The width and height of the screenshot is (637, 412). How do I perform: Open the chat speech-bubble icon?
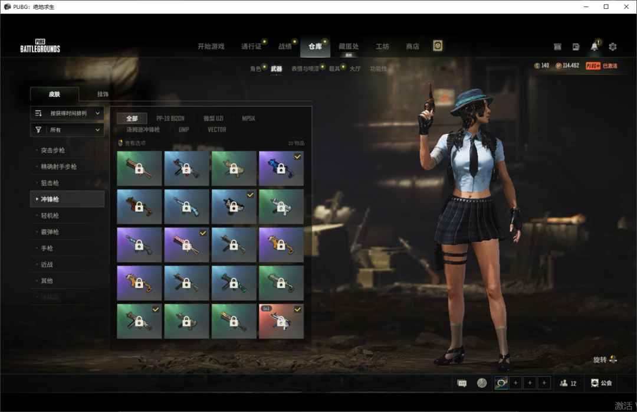(x=462, y=383)
